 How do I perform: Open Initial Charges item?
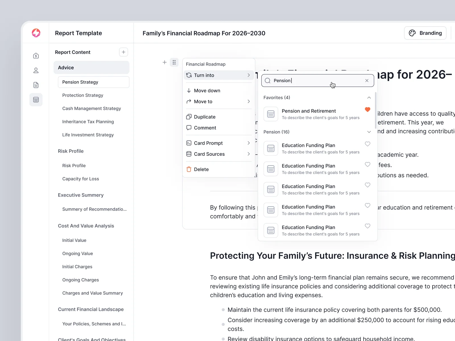pos(77,267)
